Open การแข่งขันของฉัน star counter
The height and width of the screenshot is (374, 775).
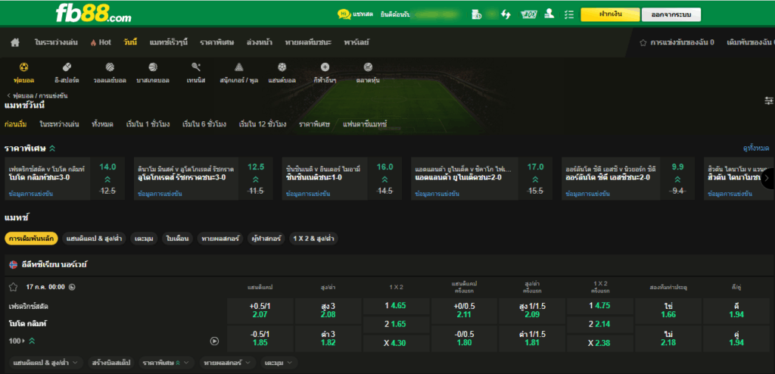pos(677,42)
